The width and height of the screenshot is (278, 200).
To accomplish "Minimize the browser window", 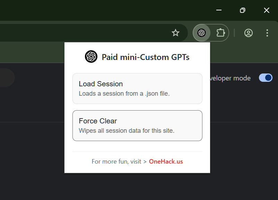I will [x=219, y=10].
